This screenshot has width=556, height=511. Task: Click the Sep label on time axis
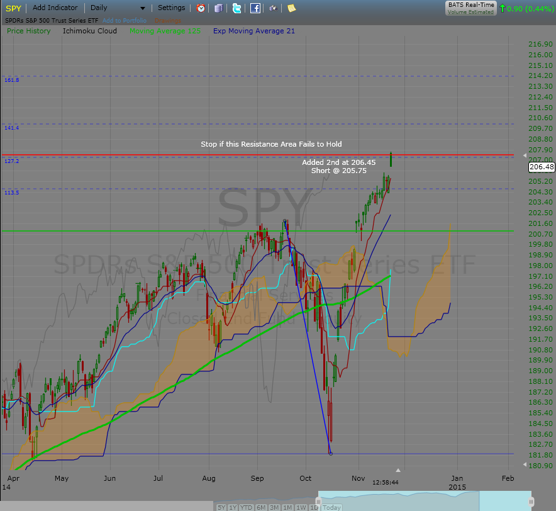(257, 478)
